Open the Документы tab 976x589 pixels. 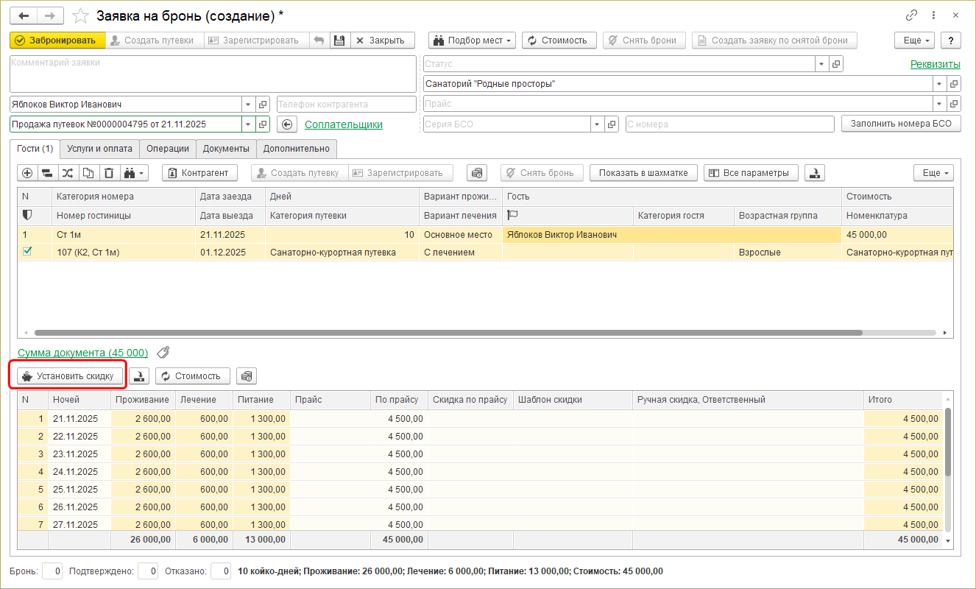[226, 148]
